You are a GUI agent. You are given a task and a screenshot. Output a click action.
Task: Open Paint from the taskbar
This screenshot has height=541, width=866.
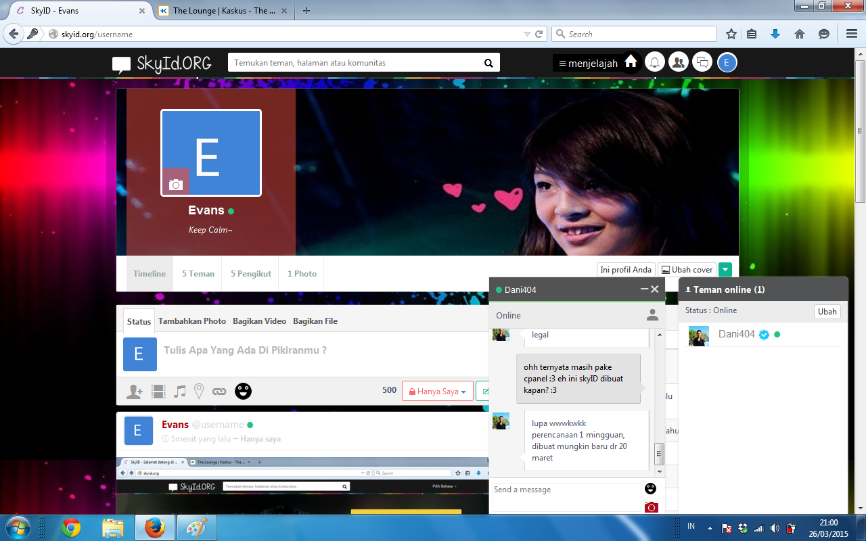tap(197, 527)
